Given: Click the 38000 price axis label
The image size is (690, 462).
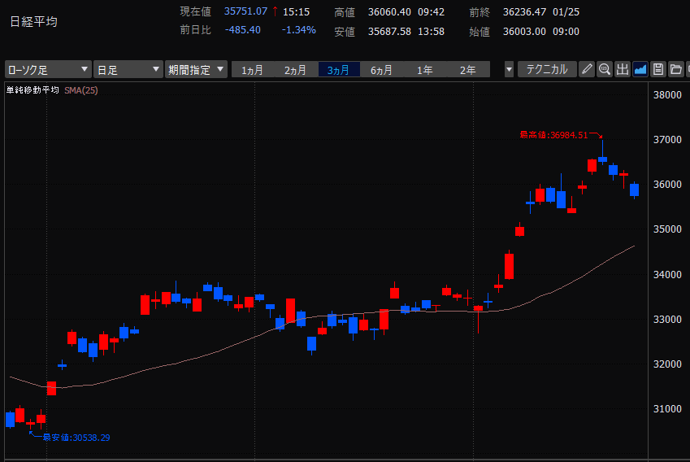Looking at the screenshot, I should click(x=667, y=95).
